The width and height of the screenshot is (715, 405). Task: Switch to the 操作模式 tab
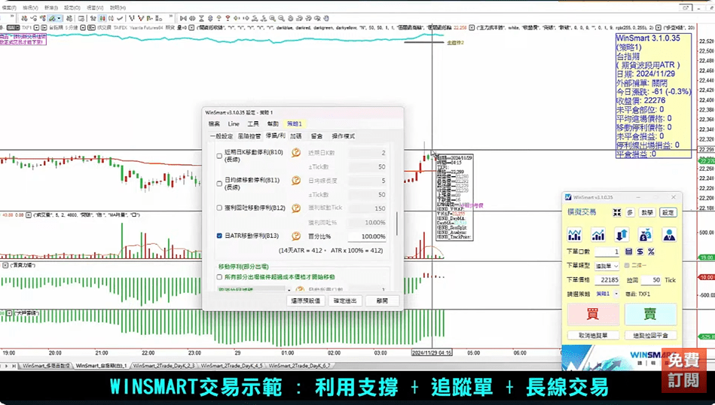(x=343, y=136)
